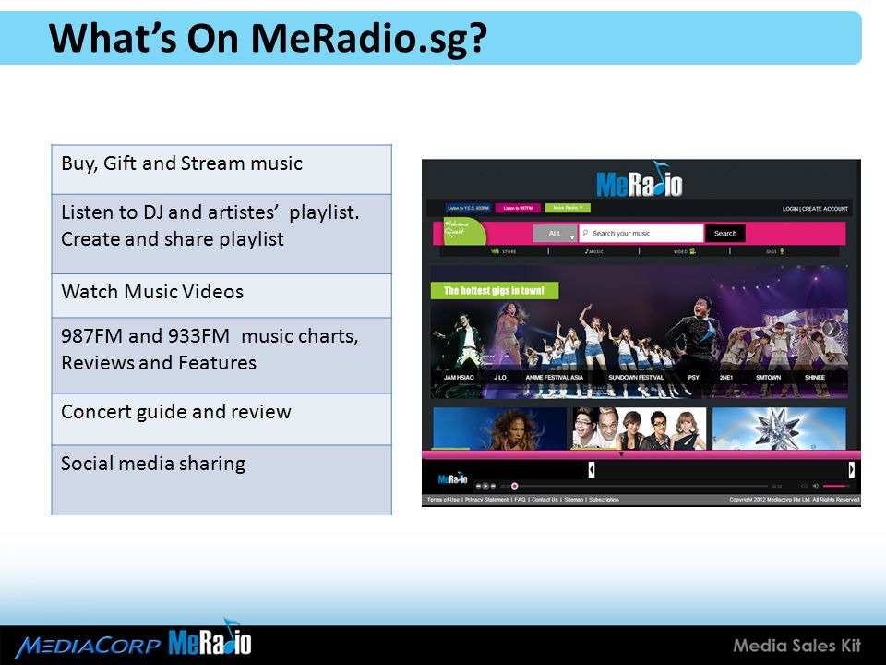Open the STORE navigation tab
Image resolution: width=886 pixels, height=665 pixels.
(504, 251)
